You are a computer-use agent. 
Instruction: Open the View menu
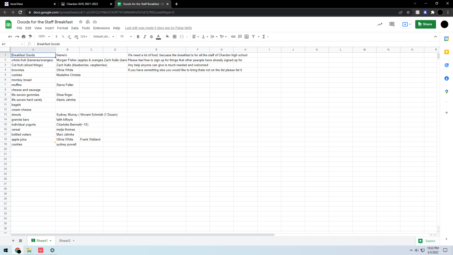(38, 28)
